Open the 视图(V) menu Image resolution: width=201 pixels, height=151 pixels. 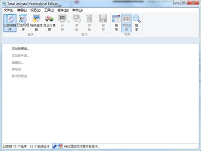pyautogui.click(x=35, y=10)
